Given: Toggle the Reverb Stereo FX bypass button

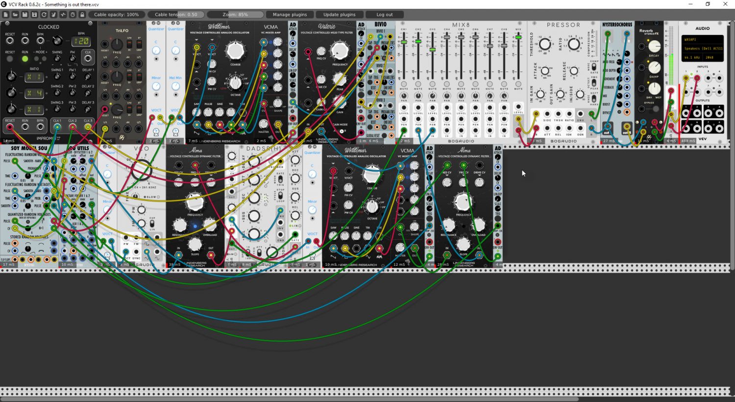Looking at the screenshot, I should click(656, 109).
